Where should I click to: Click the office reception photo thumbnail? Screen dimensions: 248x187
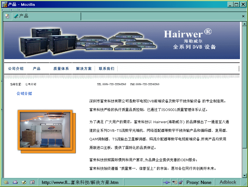point(47,132)
